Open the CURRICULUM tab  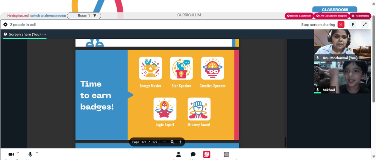(x=189, y=15)
